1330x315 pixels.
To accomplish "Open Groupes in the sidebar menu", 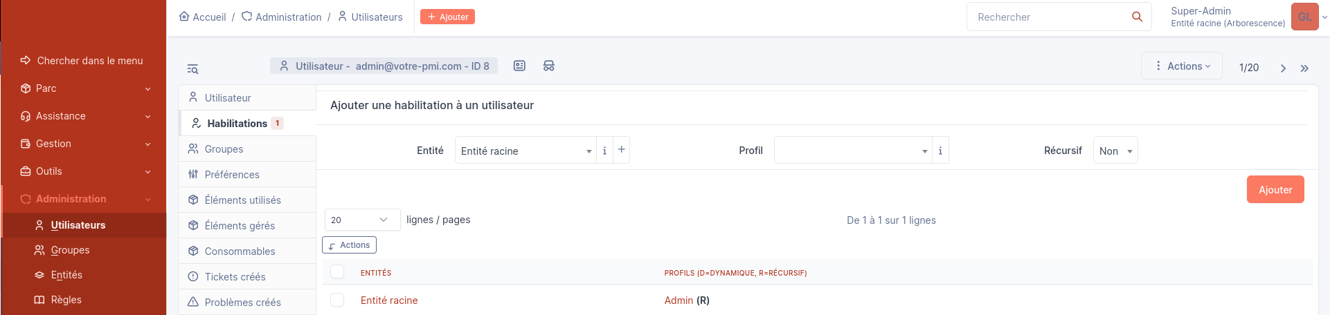I will [70, 250].
